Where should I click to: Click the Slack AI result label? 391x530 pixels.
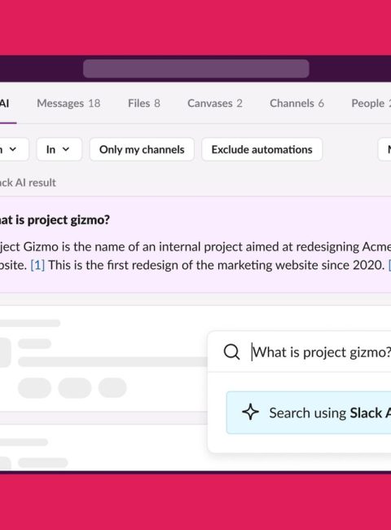click(x=28, y=183)
